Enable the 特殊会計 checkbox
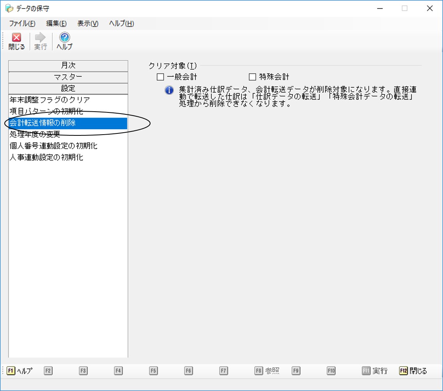 [x=252, y=77]
